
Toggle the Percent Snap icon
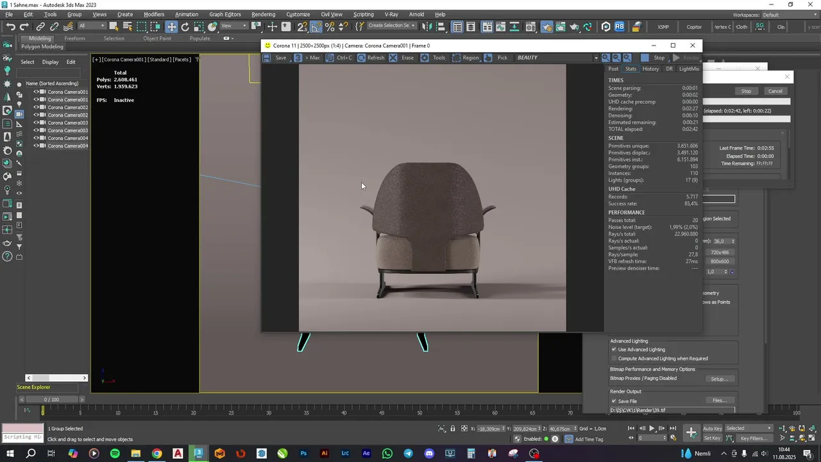click(330, 26)
